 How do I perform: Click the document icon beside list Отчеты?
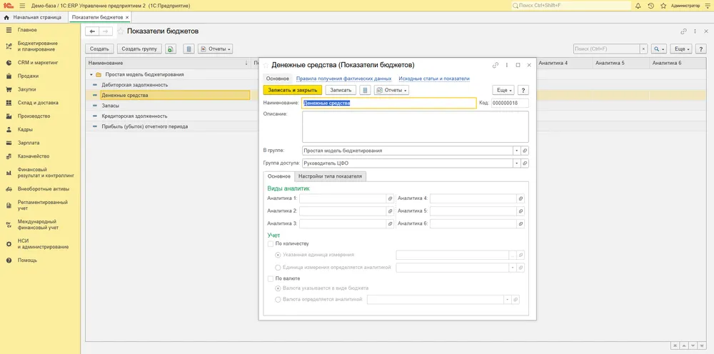pos(189,49)
